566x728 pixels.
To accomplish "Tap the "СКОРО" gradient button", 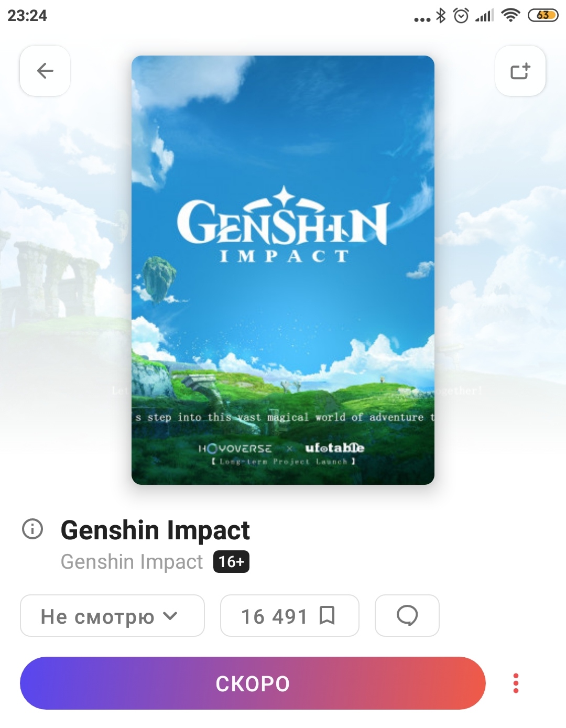I will [x=253, y=683].
